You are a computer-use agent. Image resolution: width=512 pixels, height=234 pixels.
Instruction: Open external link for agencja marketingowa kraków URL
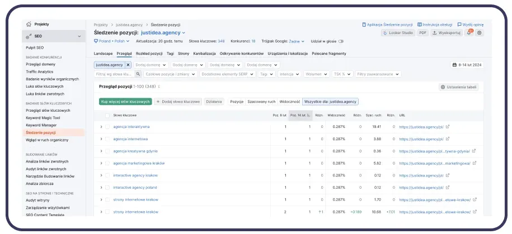coord(475,163)
